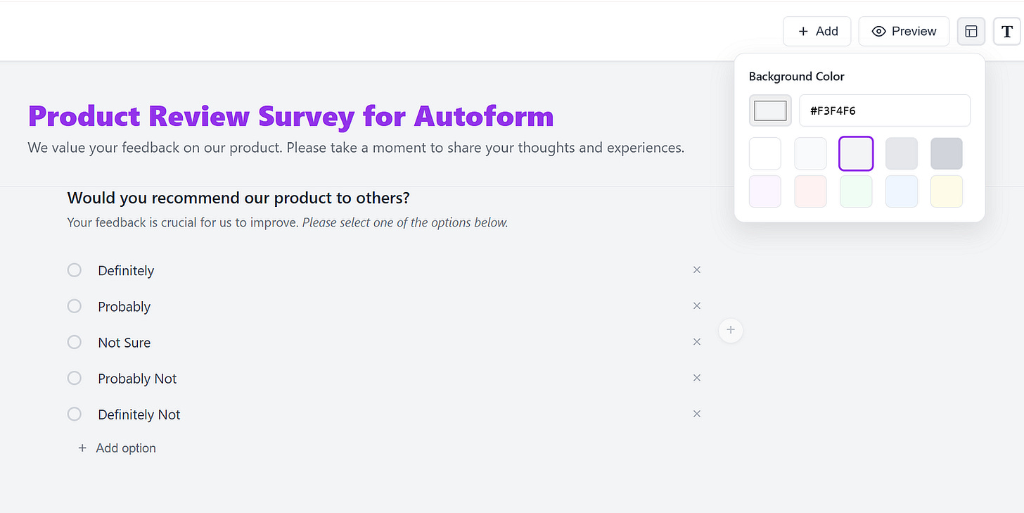The image size is (1024, 513).
Task: Click the hex color input field
Action: coord(885,110)
